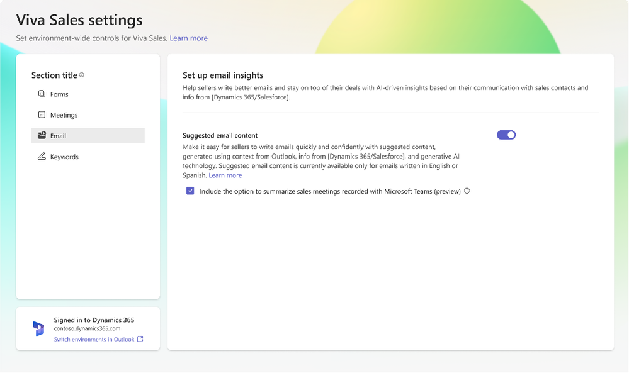Click the Section title heading
Image resolution: width=629 pixels, height=373 pixels.
[x=54, y=75]
